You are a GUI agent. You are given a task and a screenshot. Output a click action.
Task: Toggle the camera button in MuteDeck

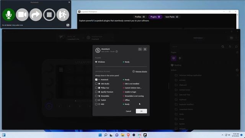pyautogui.click(x=22, y=15)
